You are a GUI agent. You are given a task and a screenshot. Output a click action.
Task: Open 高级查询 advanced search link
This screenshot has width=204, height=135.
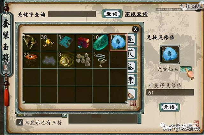(136, 14)
